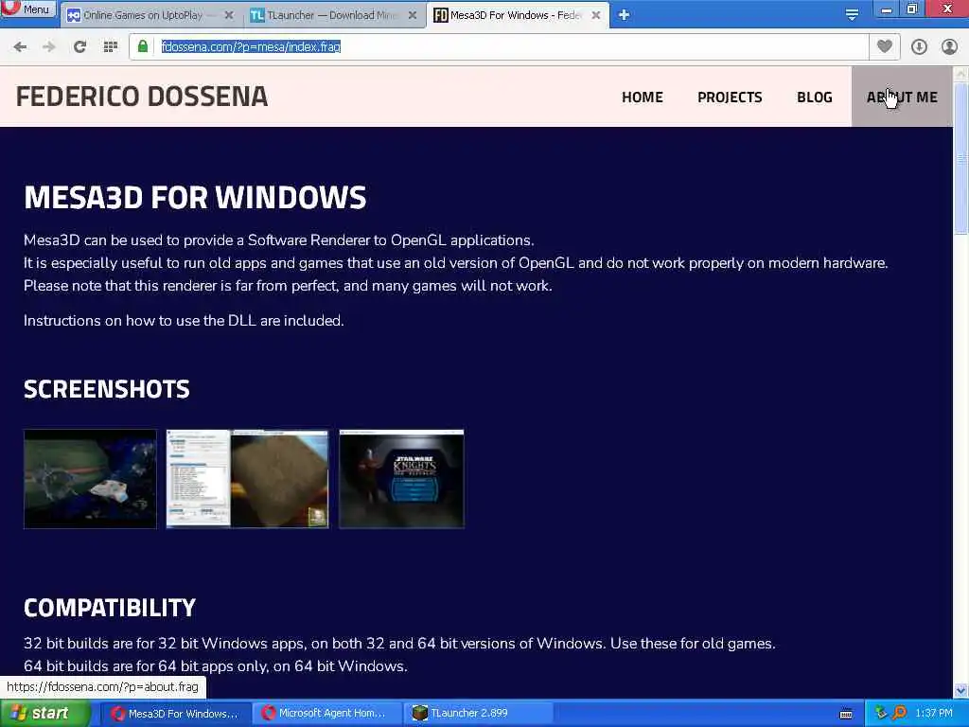969x727 pixels.
Task: Click the scrollbar up arrow
Action: pos(961,74)
